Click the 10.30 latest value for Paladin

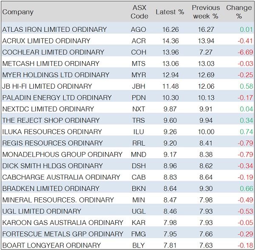point(170,98)
